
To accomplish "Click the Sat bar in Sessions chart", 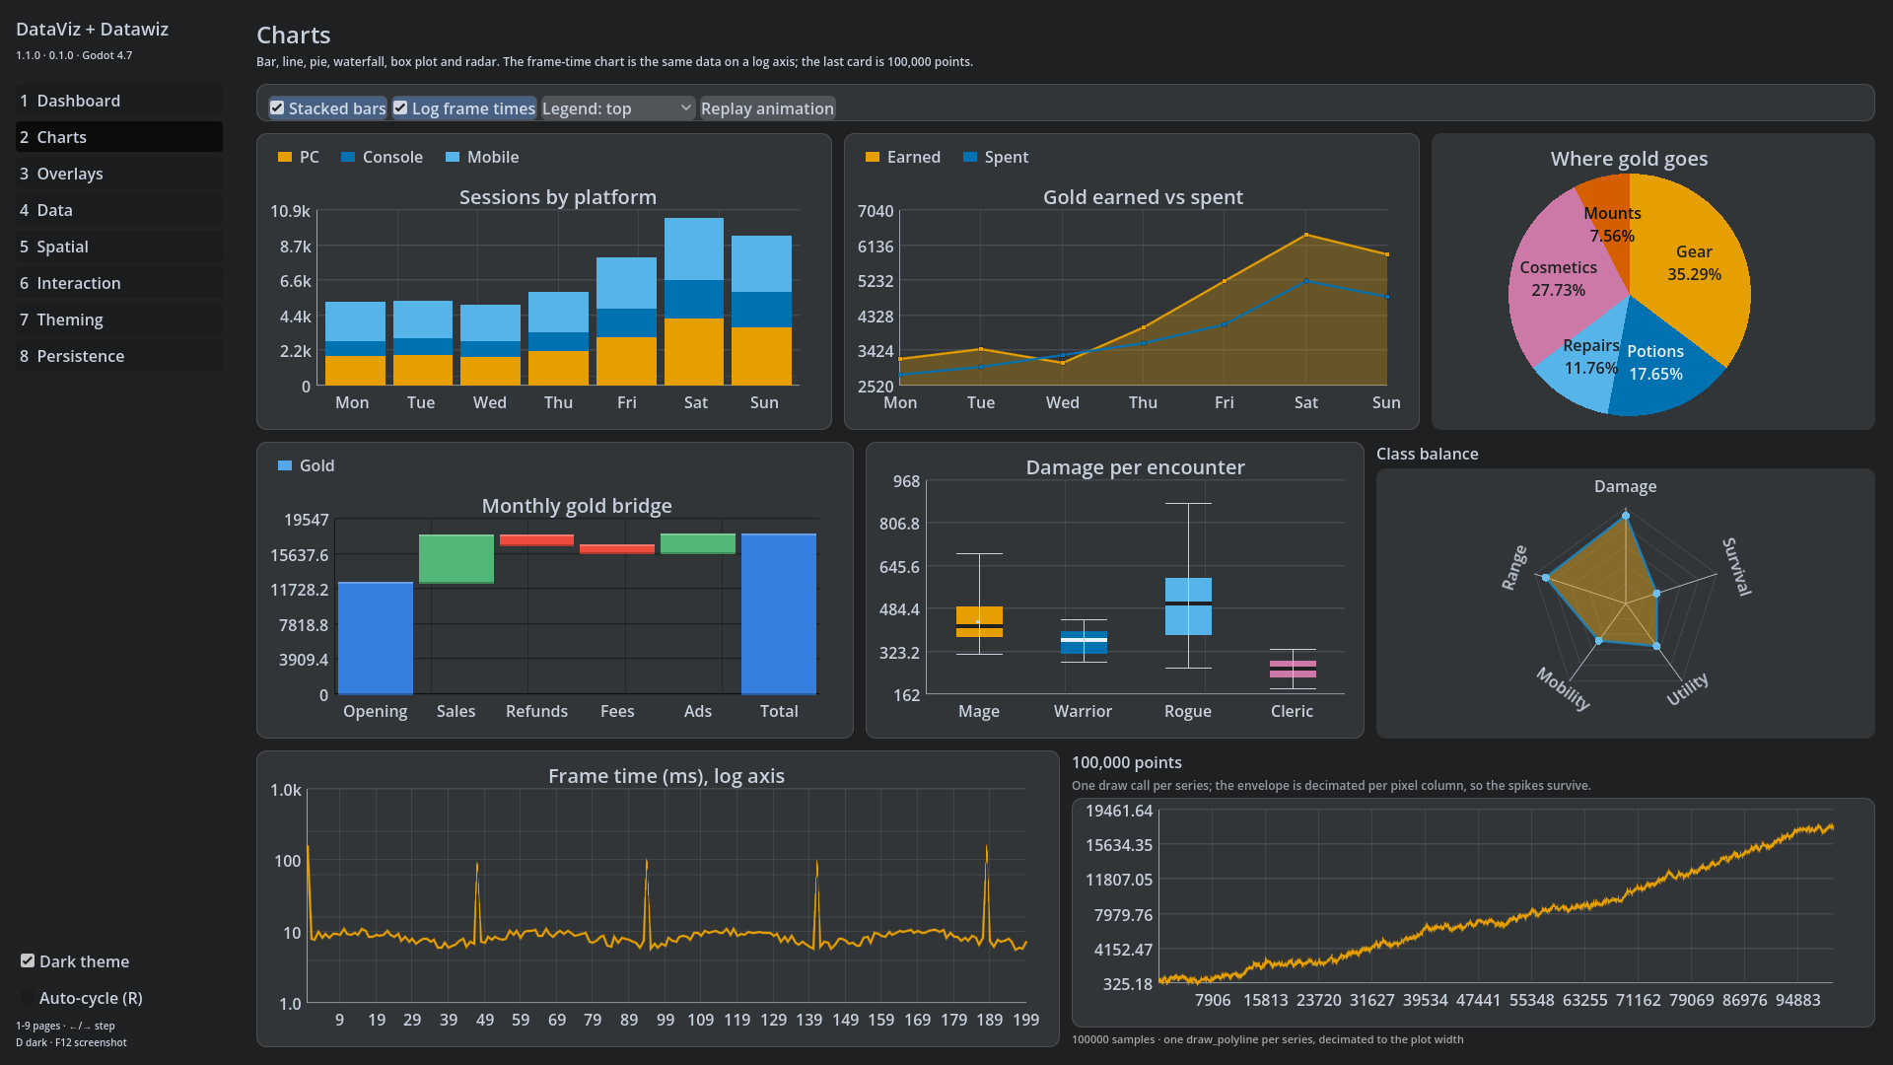I will click(694, 302).
